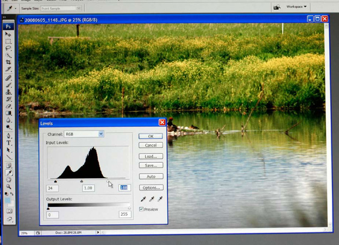Viewport: 339px width, 245px height.
Task: Click the midtone gray input slider handle
Action: pos(82,181)
